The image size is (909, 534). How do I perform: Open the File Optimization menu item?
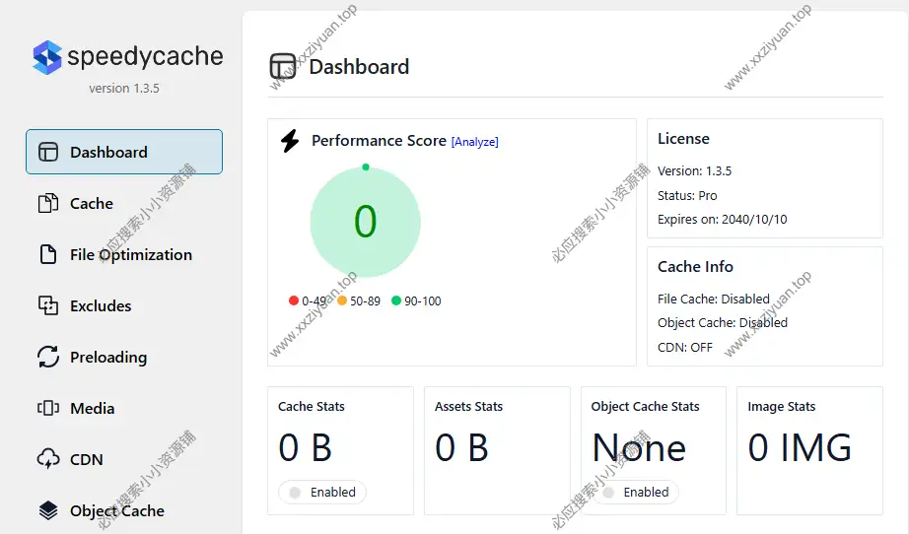click(130, 254)
